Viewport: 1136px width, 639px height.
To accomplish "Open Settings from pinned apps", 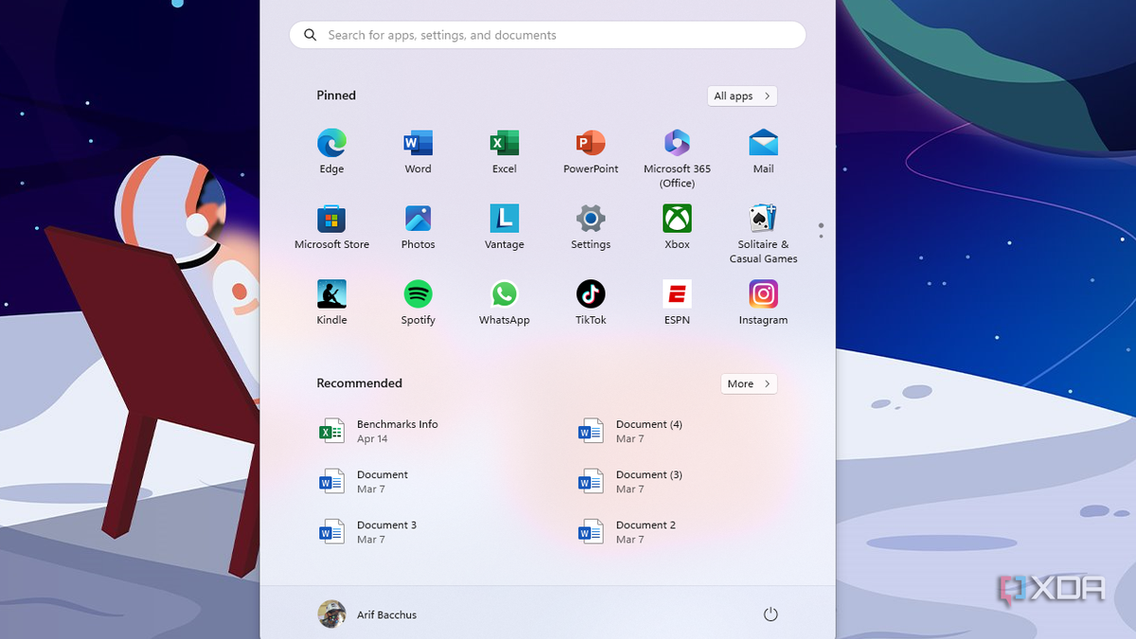I will click(591, 227).
